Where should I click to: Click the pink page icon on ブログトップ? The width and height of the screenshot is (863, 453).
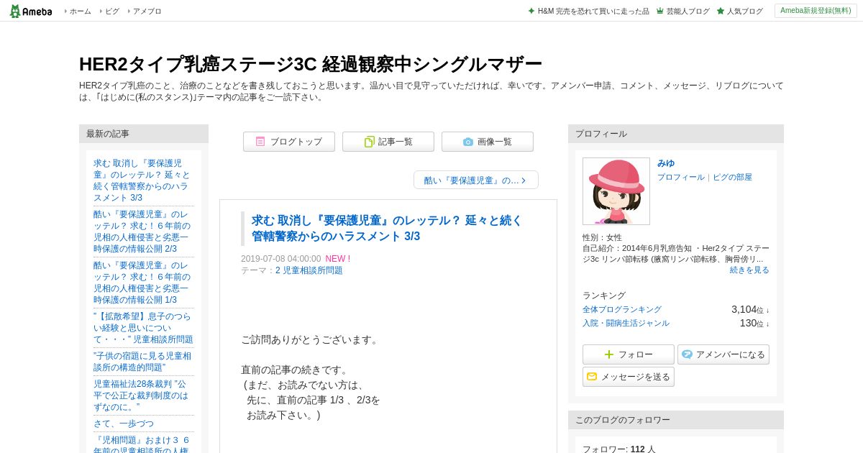[260, 142]
